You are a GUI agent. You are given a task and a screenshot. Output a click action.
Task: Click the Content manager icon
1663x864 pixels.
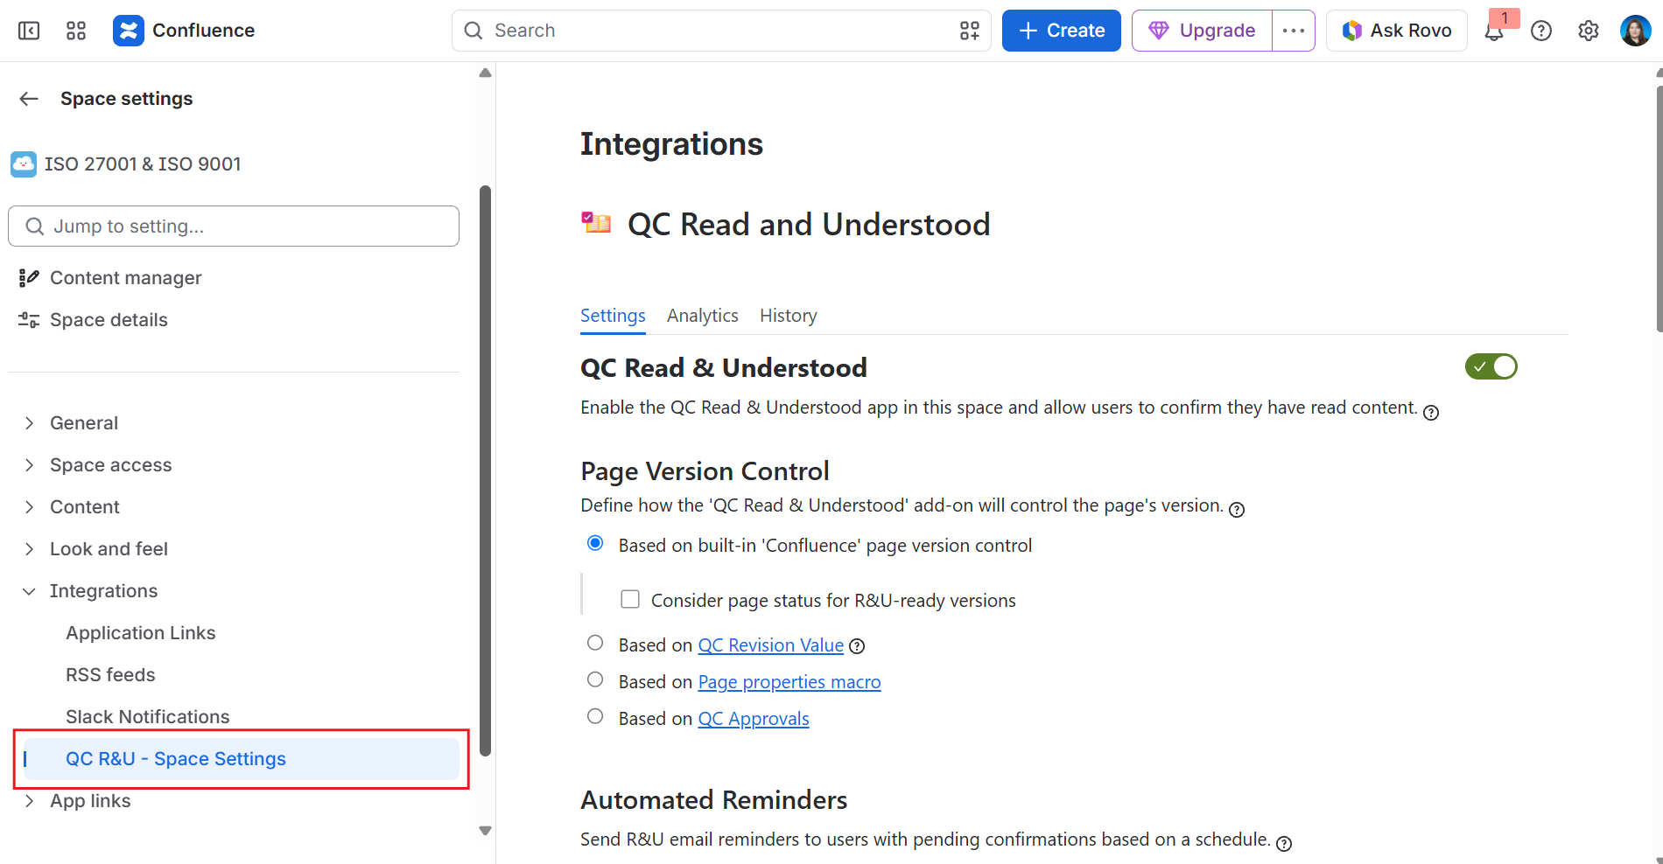(29, 278)
